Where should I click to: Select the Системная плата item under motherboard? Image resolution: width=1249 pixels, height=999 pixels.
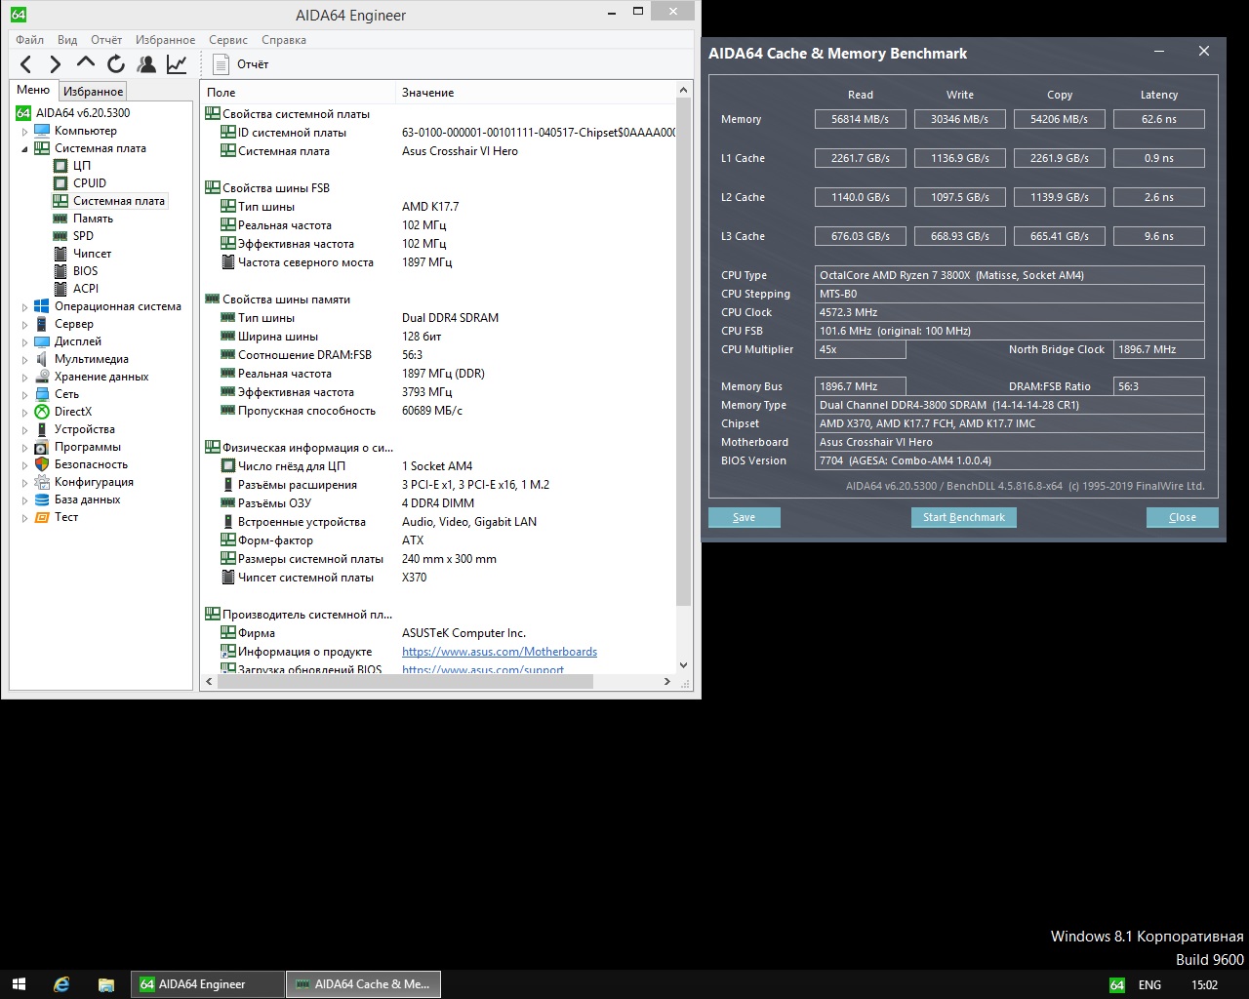coord(109,201)
